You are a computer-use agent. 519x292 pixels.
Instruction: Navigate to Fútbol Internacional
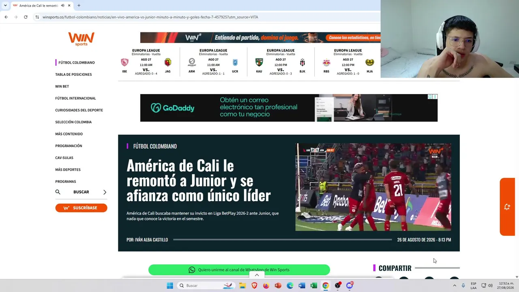tap(75, 98)
